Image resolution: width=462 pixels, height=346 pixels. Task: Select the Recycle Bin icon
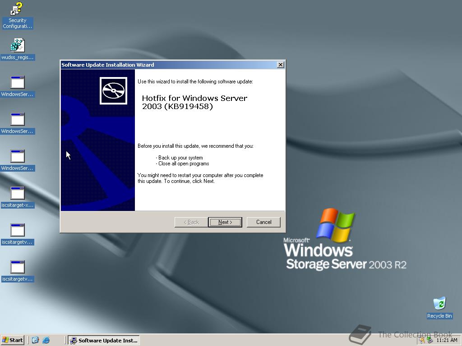[x=439, y=308]
